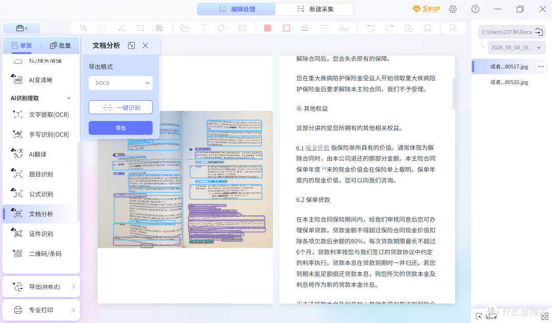The height and width of the screenshot is (323, 552).
Task: Select the text tool
Action: (204, 28)
